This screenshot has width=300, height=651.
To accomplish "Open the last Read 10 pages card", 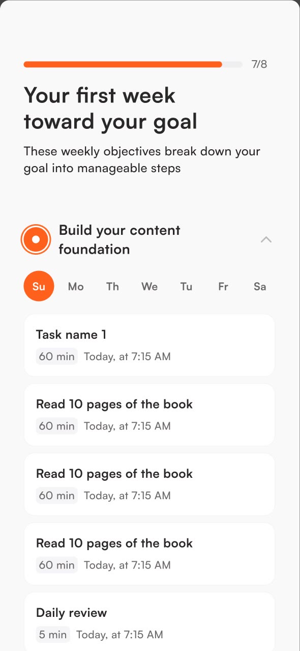I will 149,554.
